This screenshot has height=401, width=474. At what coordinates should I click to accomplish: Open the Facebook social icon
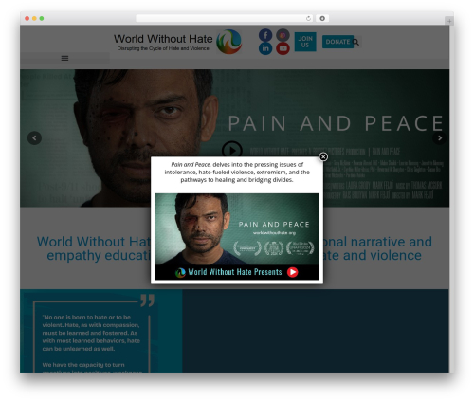pyautogui.click(x=265, y=35)
